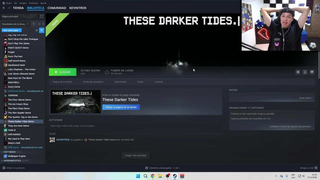Show game info icon
320x180 pixels.
pos(305,72)
